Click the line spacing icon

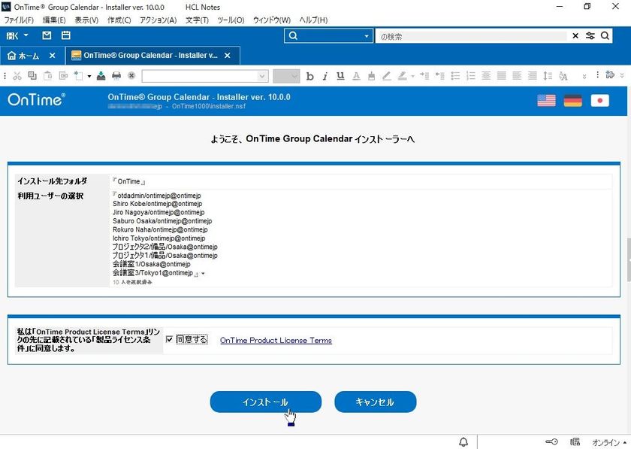(x=548, y=76)
